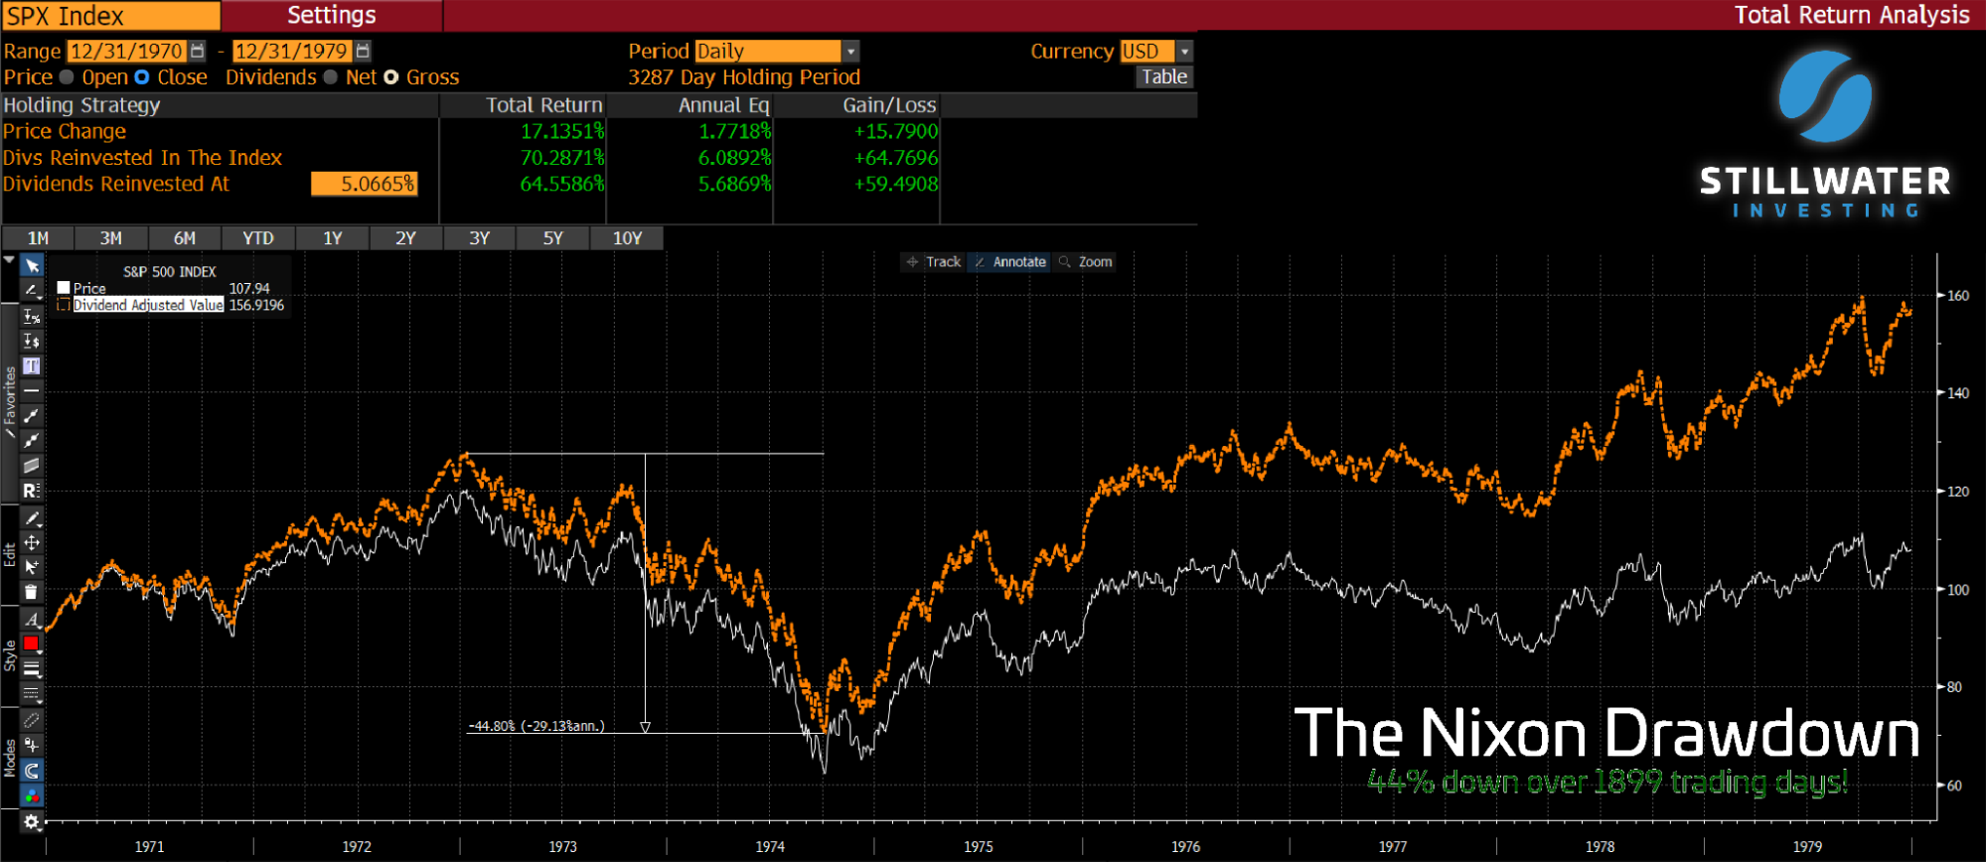Select the arrow pointer tool in chart toolbar
Screen dimensions: 1986x862
click(x=32, y=265)
